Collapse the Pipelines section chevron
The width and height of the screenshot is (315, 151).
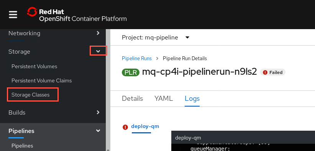[x=98, y=131]
